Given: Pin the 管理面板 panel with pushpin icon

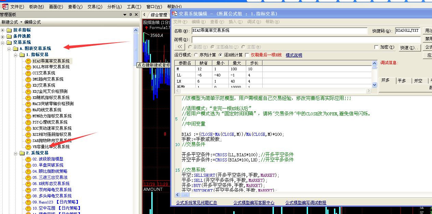Looking at the screenshot, I should click(x=130, y=15).
